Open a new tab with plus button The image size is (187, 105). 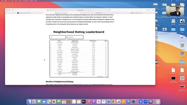pyautogui.click(x=151, y=10)
